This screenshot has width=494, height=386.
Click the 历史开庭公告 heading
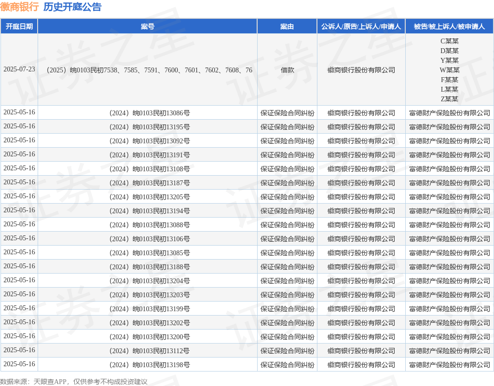[x=72, y=7]
